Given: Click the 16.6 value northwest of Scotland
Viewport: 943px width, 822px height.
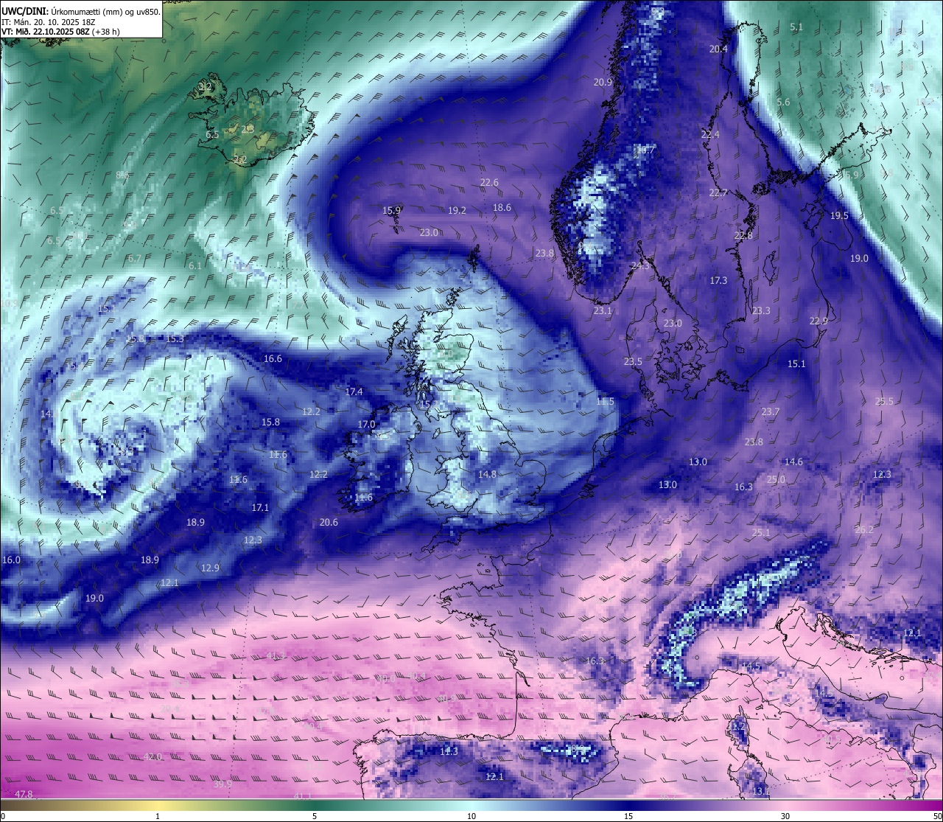Looking at the screenshot, I should [273, 359].
